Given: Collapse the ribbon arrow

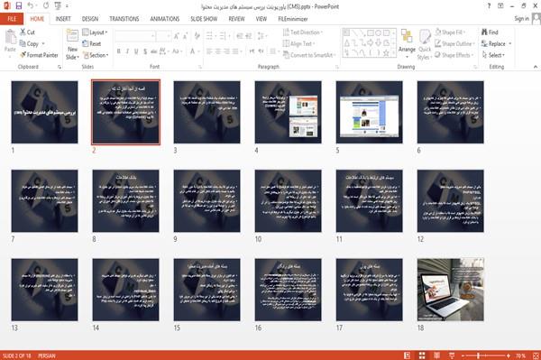Looking at the screenshot, I should point(535,66).
